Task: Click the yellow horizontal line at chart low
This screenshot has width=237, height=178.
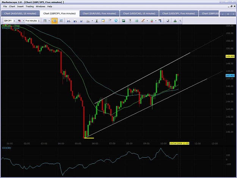Action: tap(89, 138)
